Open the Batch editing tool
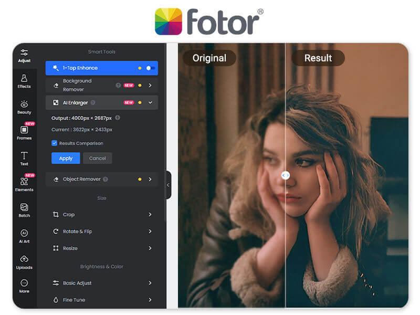 pos(24,209)
